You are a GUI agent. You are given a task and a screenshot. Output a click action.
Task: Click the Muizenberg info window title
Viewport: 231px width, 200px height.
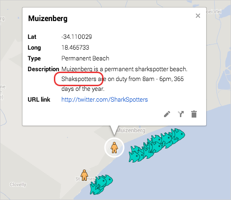[48, 19]
